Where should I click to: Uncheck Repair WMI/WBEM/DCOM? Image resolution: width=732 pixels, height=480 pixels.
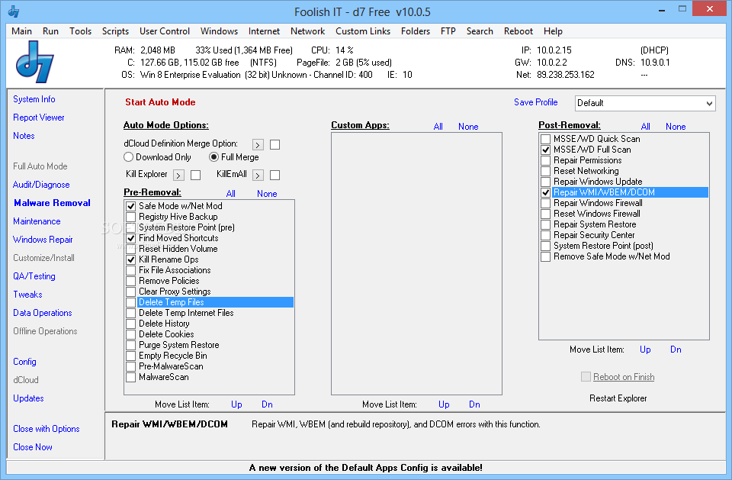coord(545,192)
